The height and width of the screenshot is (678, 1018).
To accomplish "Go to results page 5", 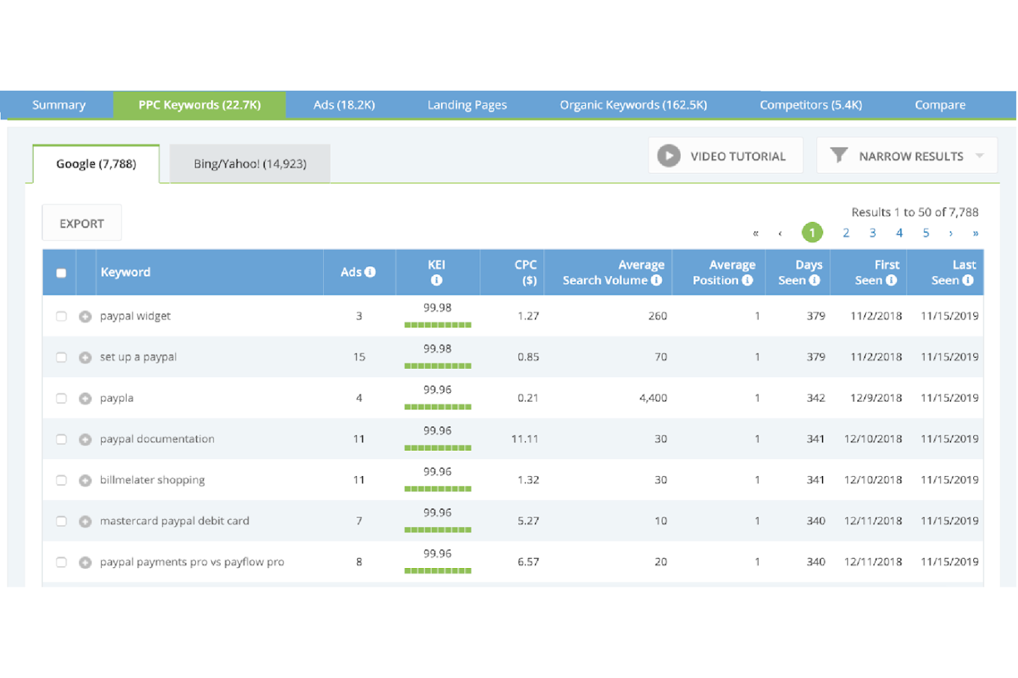I will 926,233.
